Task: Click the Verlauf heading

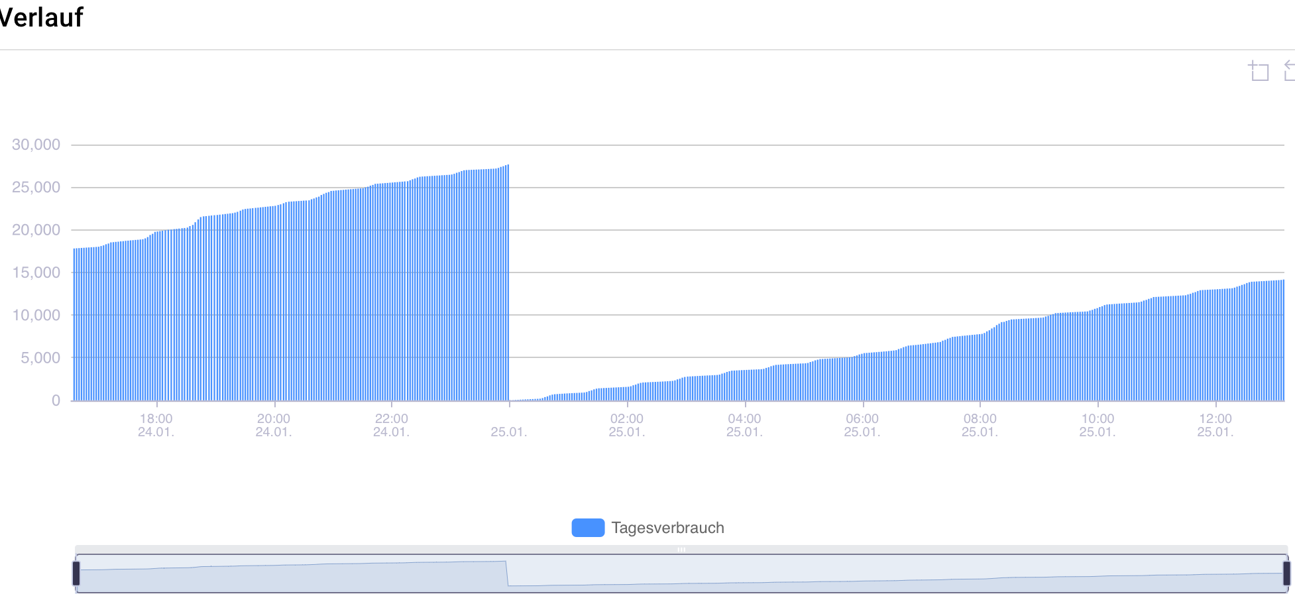Action: (x=41, y=17)
